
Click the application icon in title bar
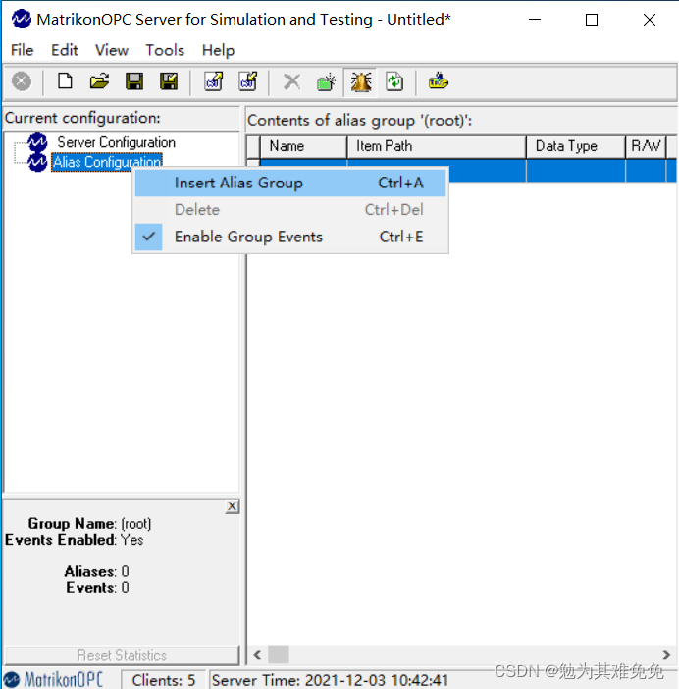(21, 20)
